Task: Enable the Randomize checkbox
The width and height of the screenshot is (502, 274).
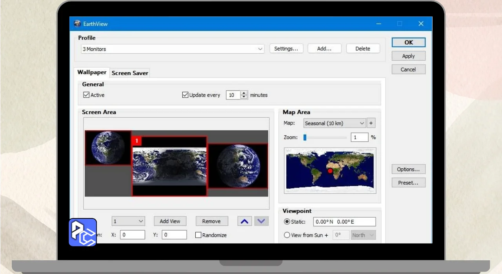Action: [x=198, y=235]
